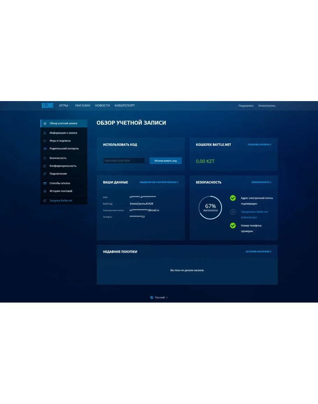The height and width of the screenshot is (404, 318).
Task: Open the МАГАЗИН menu item
Action: point(83,106)
